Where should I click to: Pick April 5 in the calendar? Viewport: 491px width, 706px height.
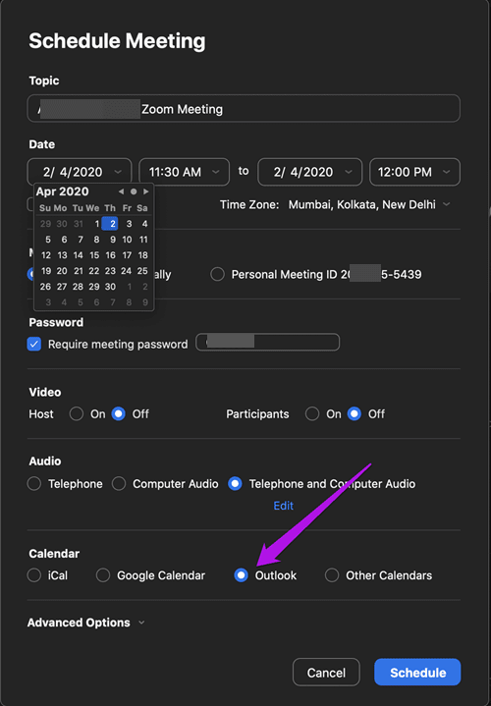tap(48, 240)
